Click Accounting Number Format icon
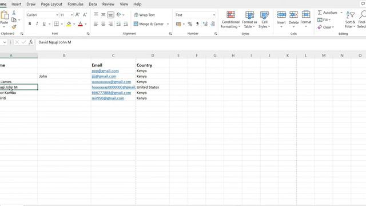 178,24
